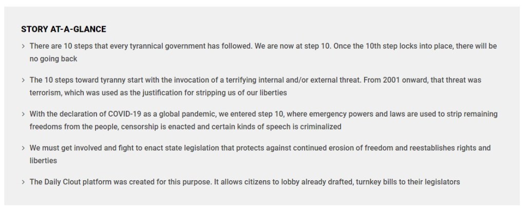
Task: Click the chevron before the '10 steps' bullet
Action: point(24,46)
